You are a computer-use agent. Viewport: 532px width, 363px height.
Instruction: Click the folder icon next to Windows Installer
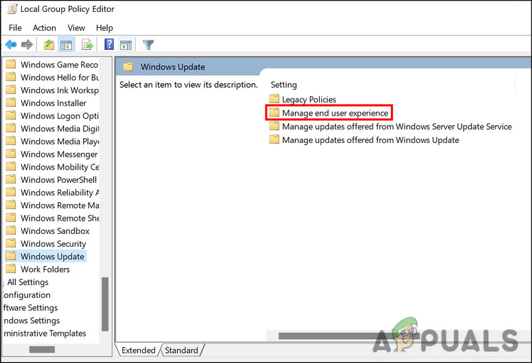pos(11,102)
